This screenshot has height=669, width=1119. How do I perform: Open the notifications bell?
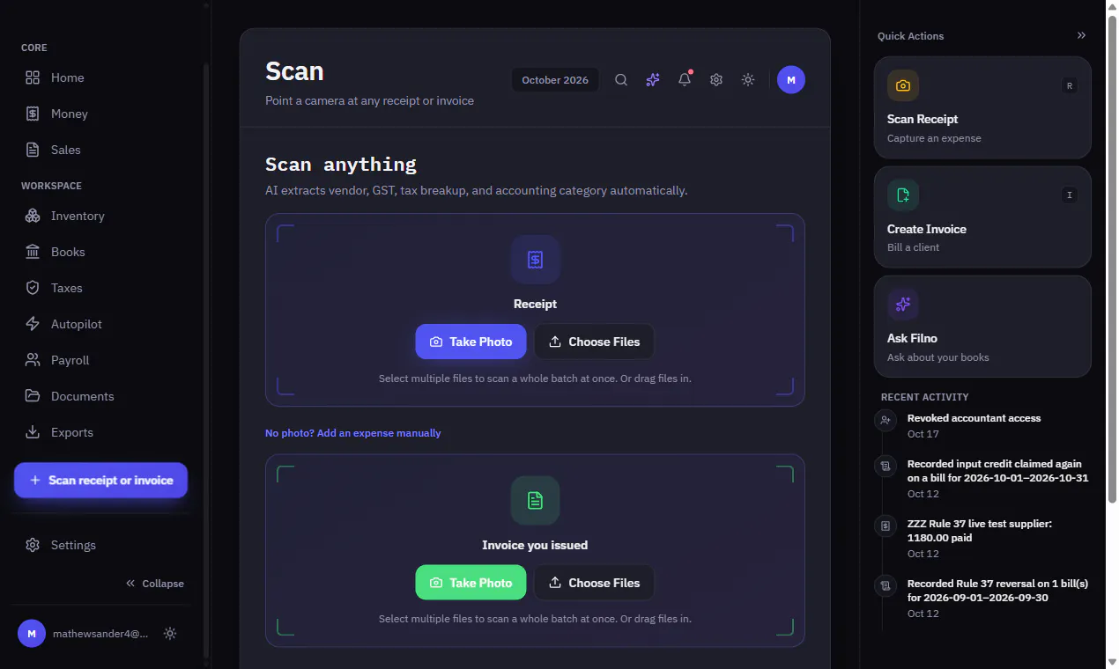click(x=685, y=80)
